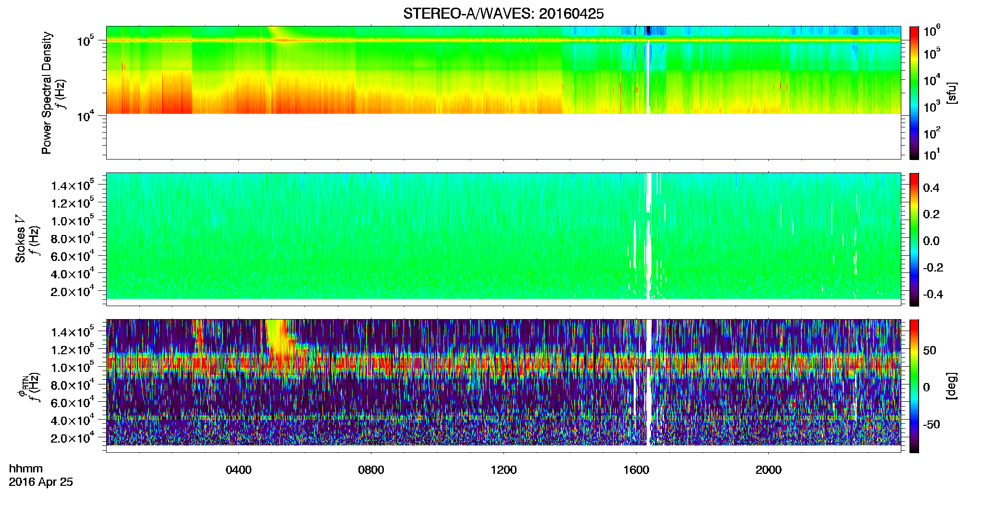Click the 1200 time tick label
1007x519 pixels.
coord(503,470)
